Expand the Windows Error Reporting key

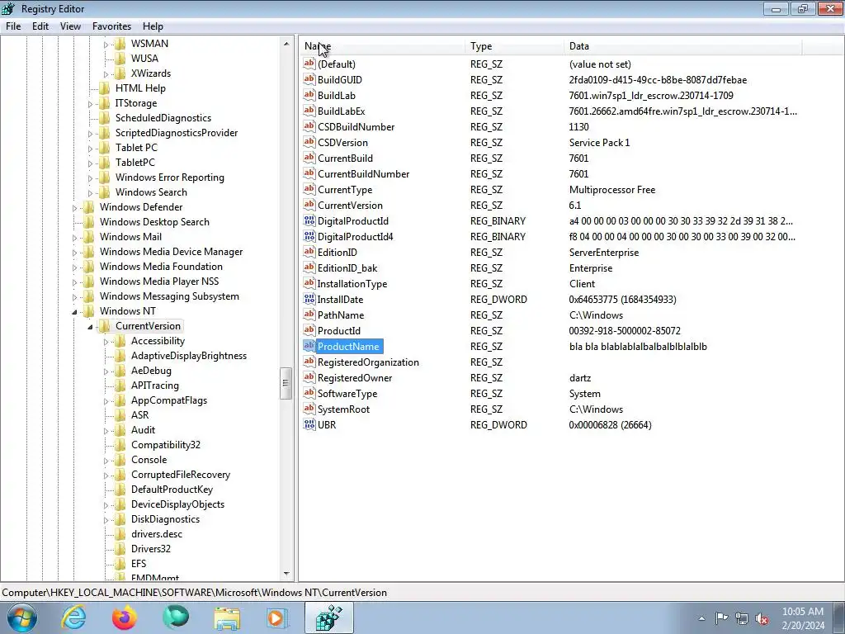[x=91, y=178]
